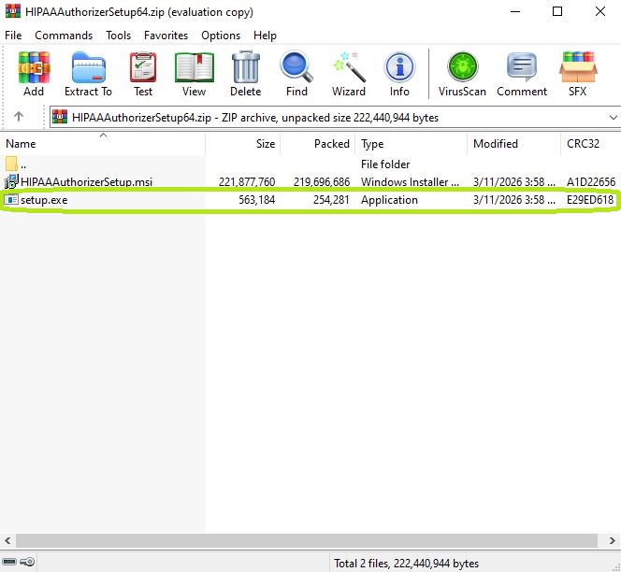Image resolution: width=621 pixels, height=572 pixels.
Task: Select the setup.exe file name
Action: click(44, 200)
